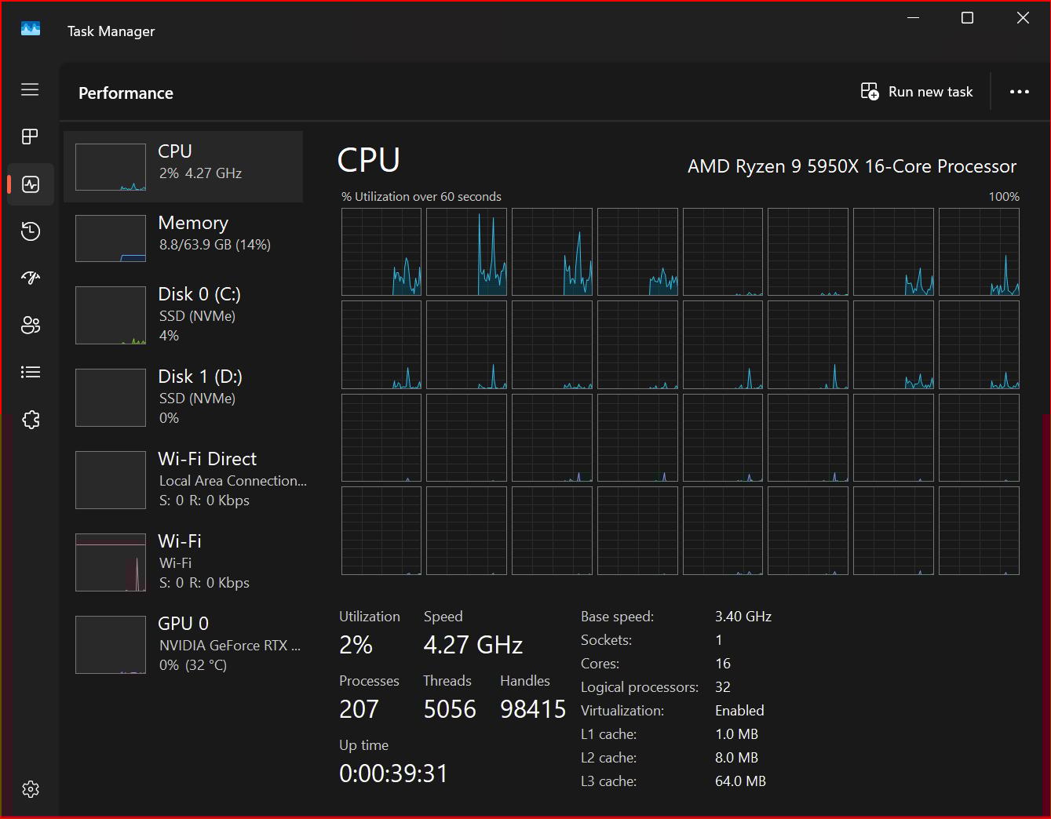Select the Performance pulse icon
The width and height of the screenshot is (1051, 819).
(x=30, y=184)
